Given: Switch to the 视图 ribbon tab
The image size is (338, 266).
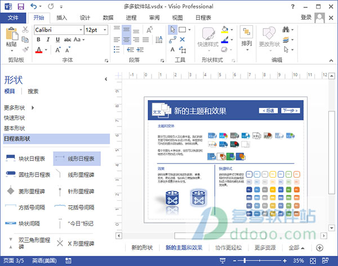Looking at the screenshot, I should pos(177,17).
